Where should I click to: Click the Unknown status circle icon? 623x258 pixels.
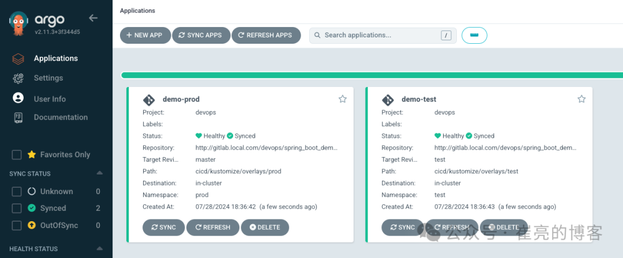32,191
